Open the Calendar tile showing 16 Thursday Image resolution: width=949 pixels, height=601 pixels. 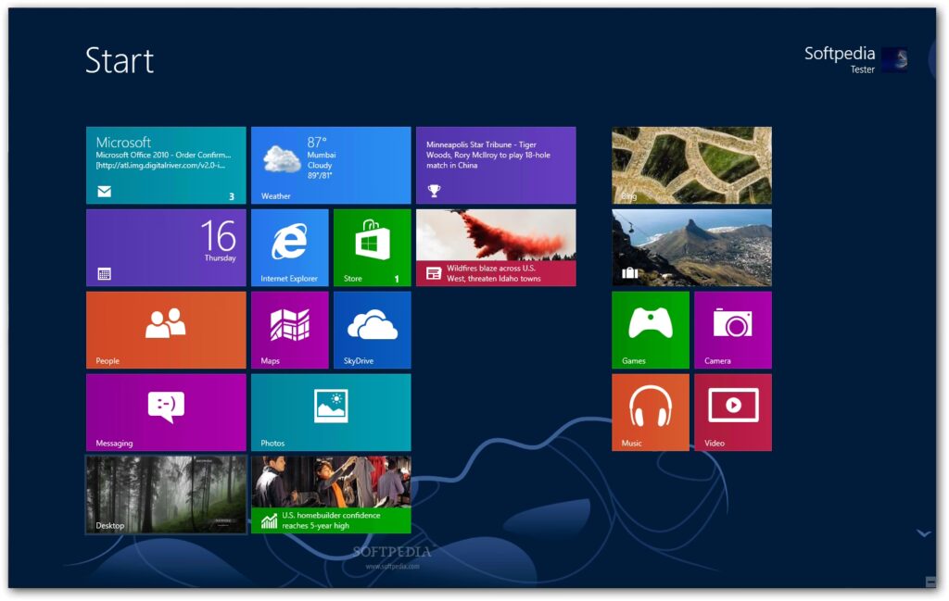tap(166, 247)
